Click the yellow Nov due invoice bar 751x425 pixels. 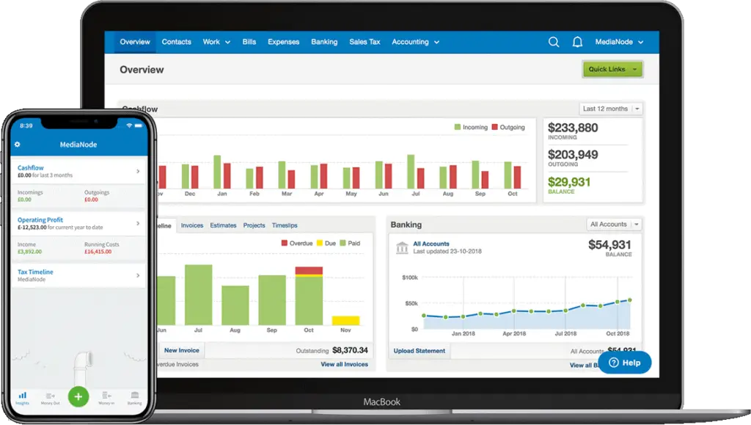click(x=346, y=321)
